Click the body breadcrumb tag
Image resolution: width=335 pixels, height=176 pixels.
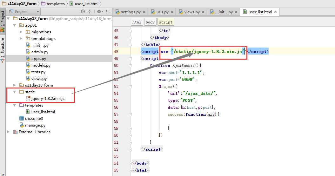click(150, 22)
